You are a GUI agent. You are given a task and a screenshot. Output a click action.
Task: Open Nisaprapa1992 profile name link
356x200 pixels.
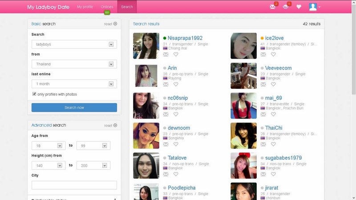185,38
